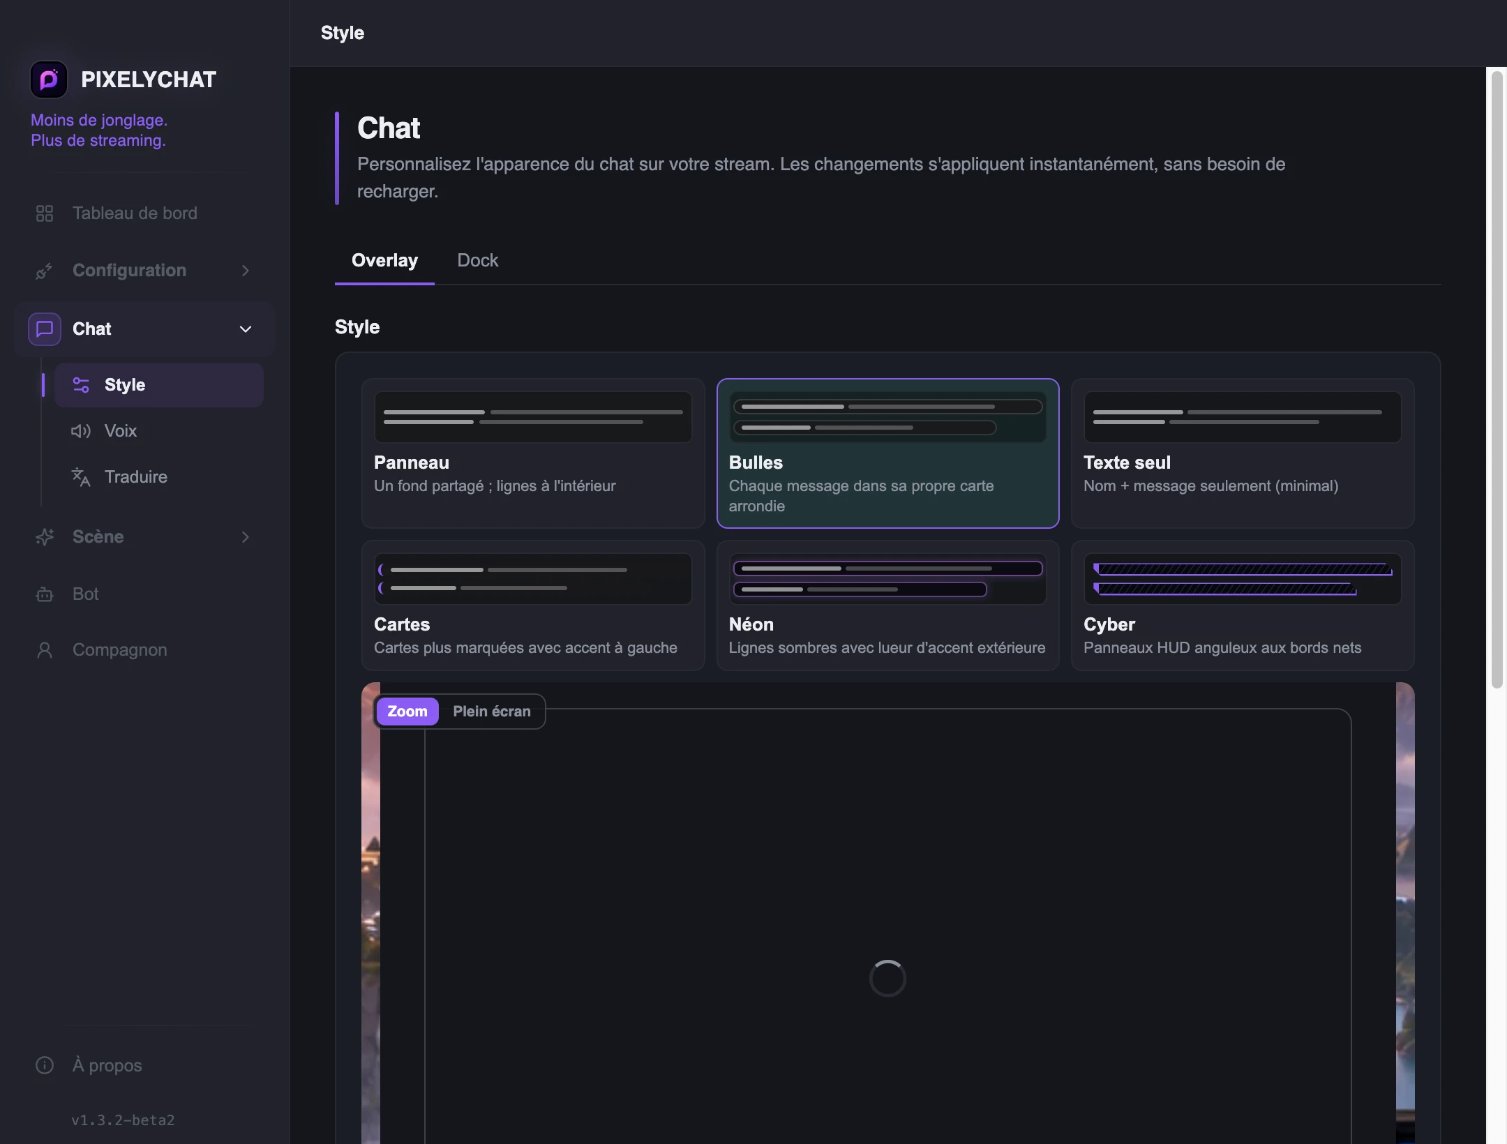Go to the Compagnon page

coord(145,650)
